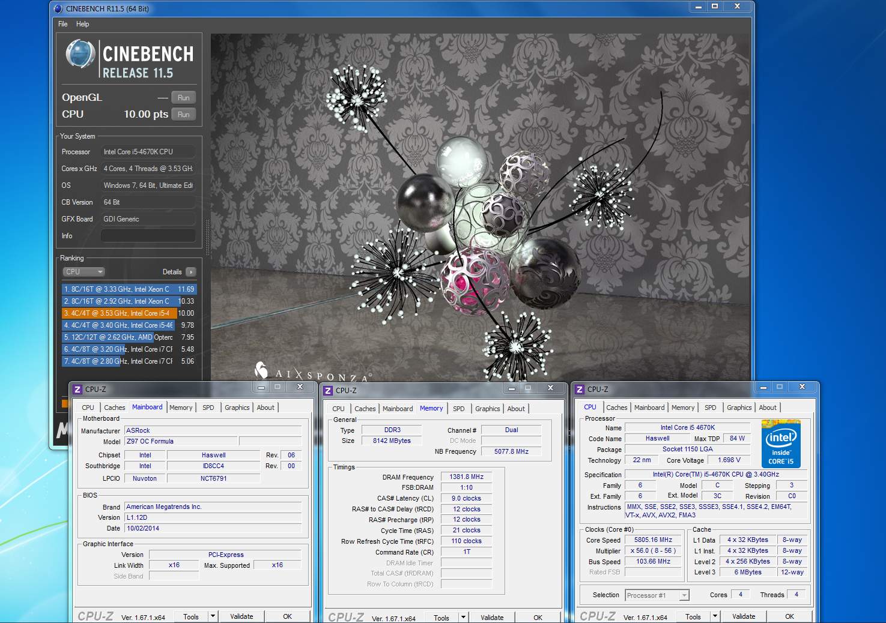Click the Processor field Intel Core i5-4670K CPU
The height and width of the screenshot is (623, 886).
(148, 152)
